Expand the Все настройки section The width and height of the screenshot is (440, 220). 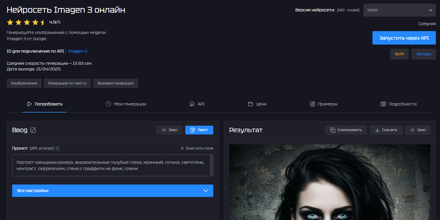click(113, 191)
